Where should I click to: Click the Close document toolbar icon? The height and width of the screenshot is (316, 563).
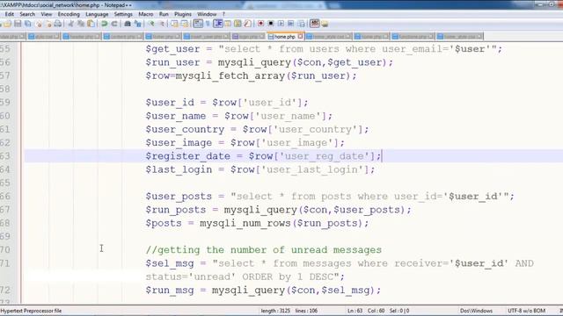[39, 24]
